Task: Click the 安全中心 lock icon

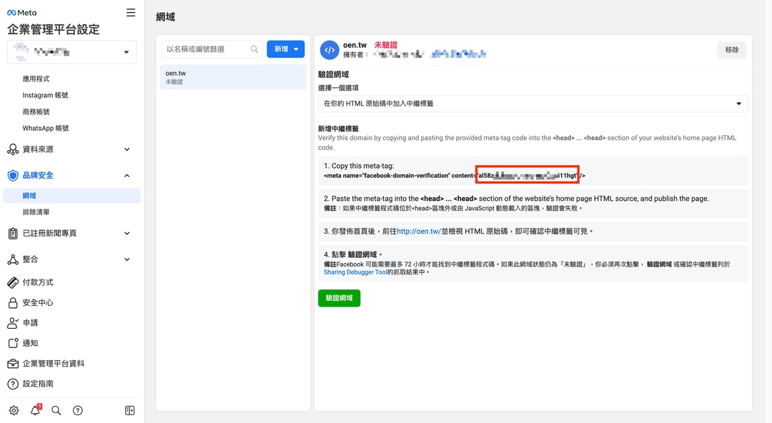Action: pyautogui.click(x=13, y=302)
